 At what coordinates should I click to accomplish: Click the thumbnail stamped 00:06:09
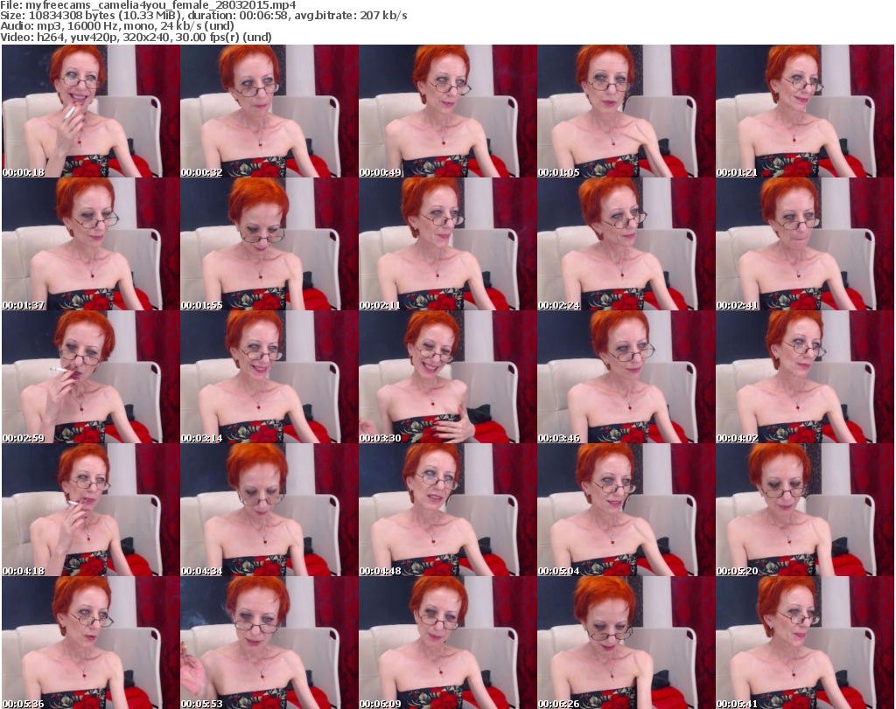tap(447, 643)
